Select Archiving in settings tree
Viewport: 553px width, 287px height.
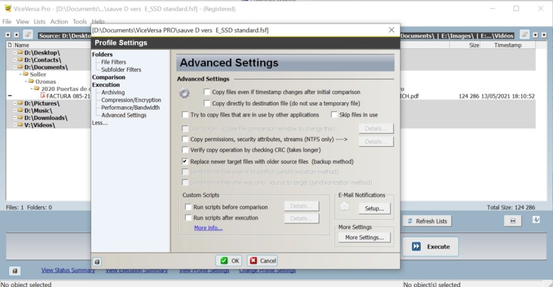point(113,92)
